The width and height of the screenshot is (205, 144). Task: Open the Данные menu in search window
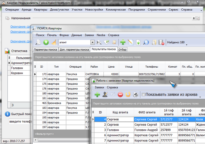pyautogui.click(x=77, y=35)
